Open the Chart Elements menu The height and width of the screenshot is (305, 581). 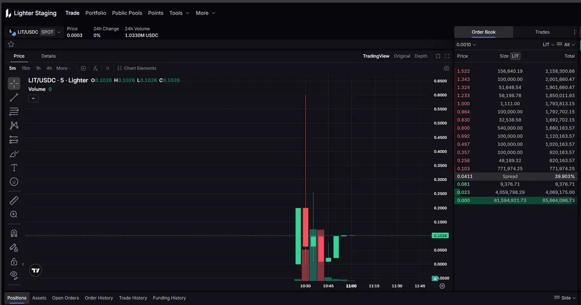137,68
